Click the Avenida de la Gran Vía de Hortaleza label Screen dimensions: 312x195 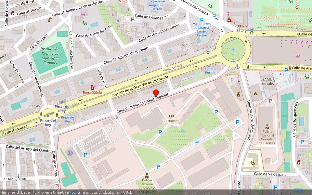[x=140, y=86]
